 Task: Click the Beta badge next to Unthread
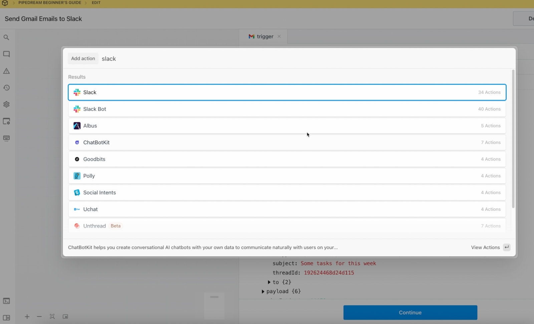click(x=115, y=226)
